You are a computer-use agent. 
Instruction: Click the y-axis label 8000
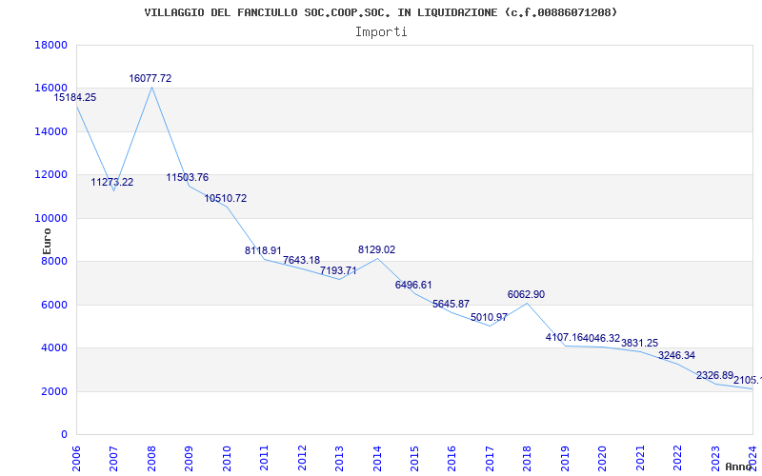54,261
